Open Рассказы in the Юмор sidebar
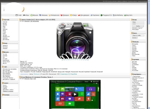The height and width of the screenshot is (109, 150). point(5,47)
